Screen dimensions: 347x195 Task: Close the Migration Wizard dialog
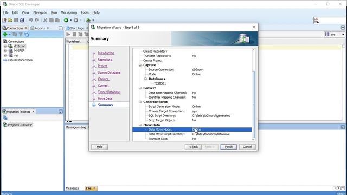254,27
